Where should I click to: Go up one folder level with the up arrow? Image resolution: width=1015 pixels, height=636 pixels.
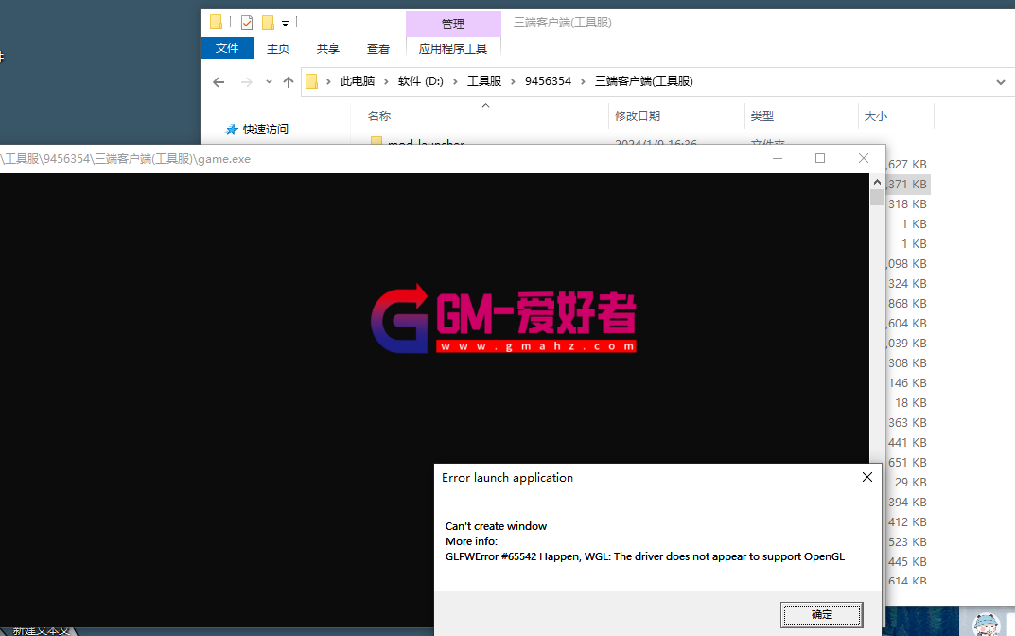point(289,82)
